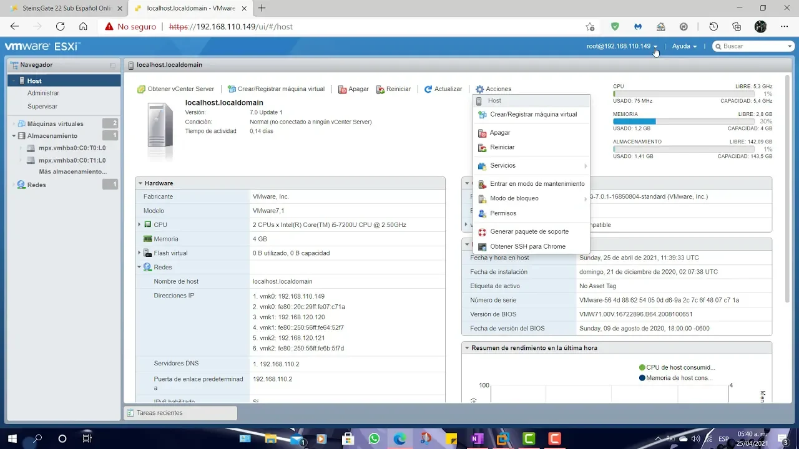
Task: Choose Entrar en modo de mantenimiento
Action: [537, 184]
